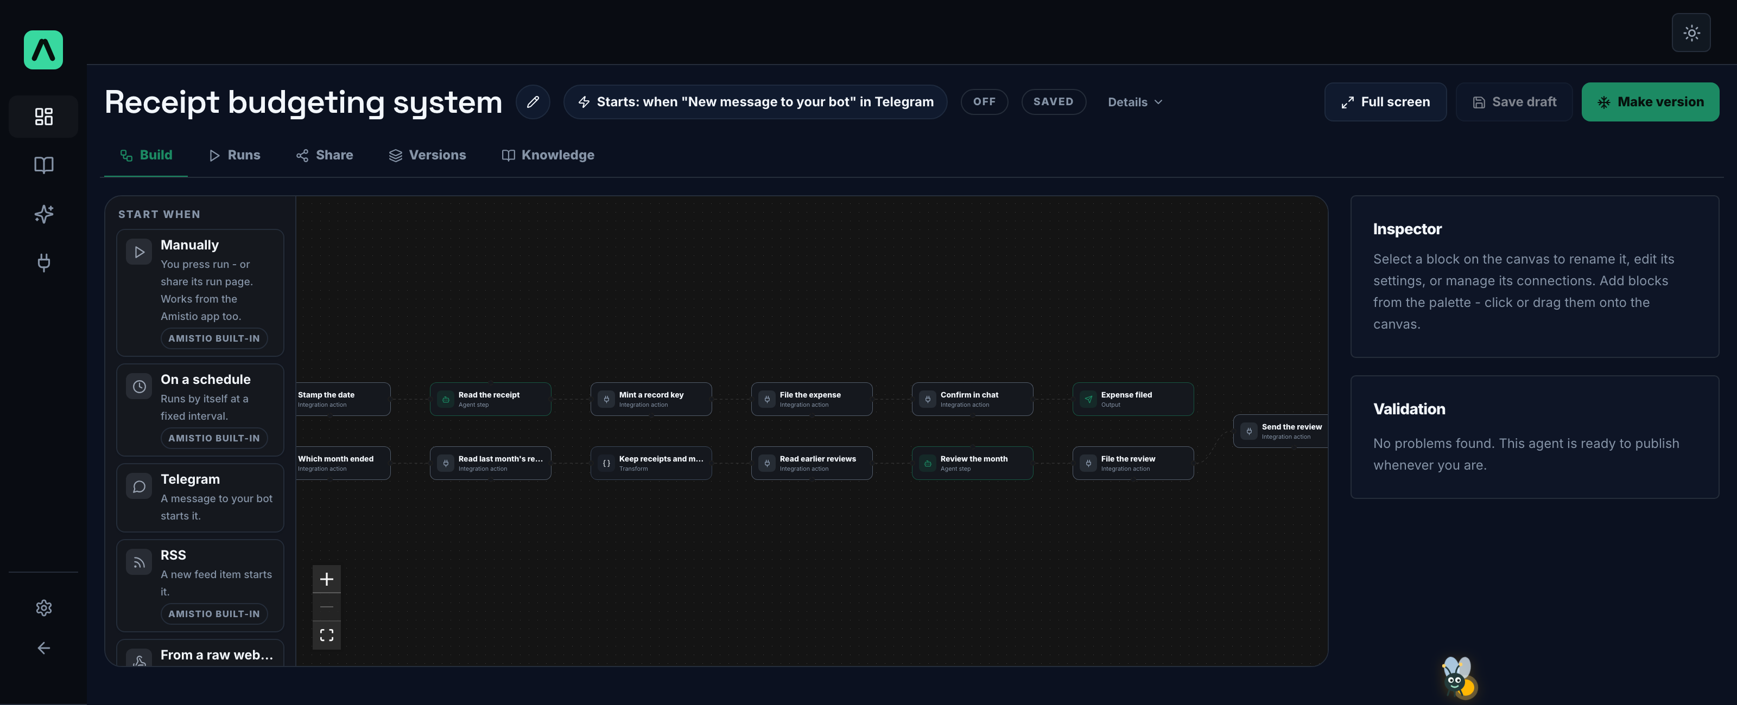Click the Read the receipt agent icon
The width and height of the screenshot is (1737, 705).
point(446,399)
